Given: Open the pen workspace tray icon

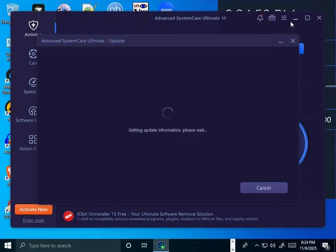Looking at the screenshot, I should 282,245.
